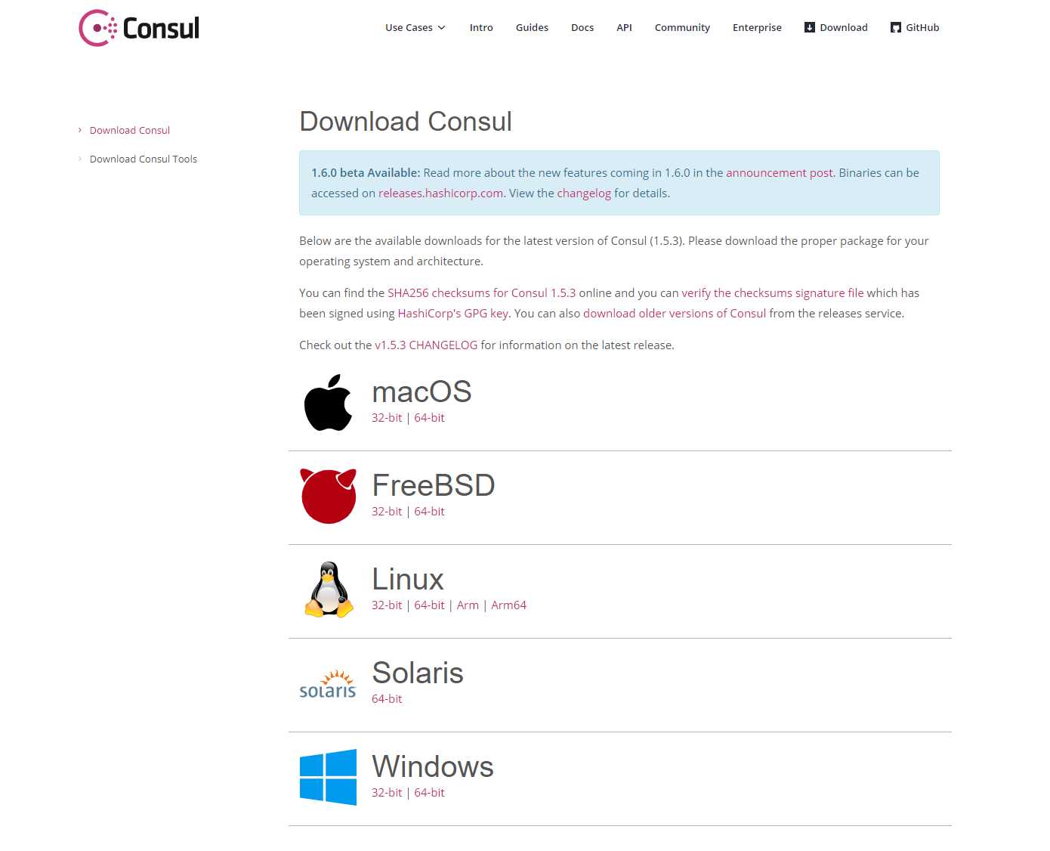Viewport: 1050px width, 851px height.
Task: Click the GitHub text in top navigation
Action: point(922,27)
